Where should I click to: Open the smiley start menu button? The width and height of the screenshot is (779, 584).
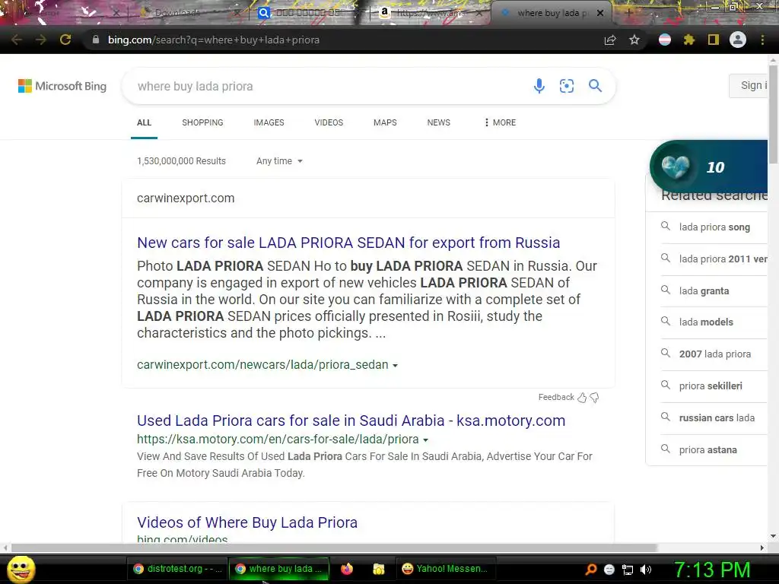21,569
